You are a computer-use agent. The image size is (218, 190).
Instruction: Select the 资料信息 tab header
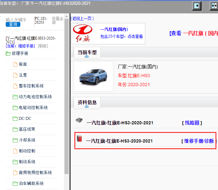tap(87, 103)
